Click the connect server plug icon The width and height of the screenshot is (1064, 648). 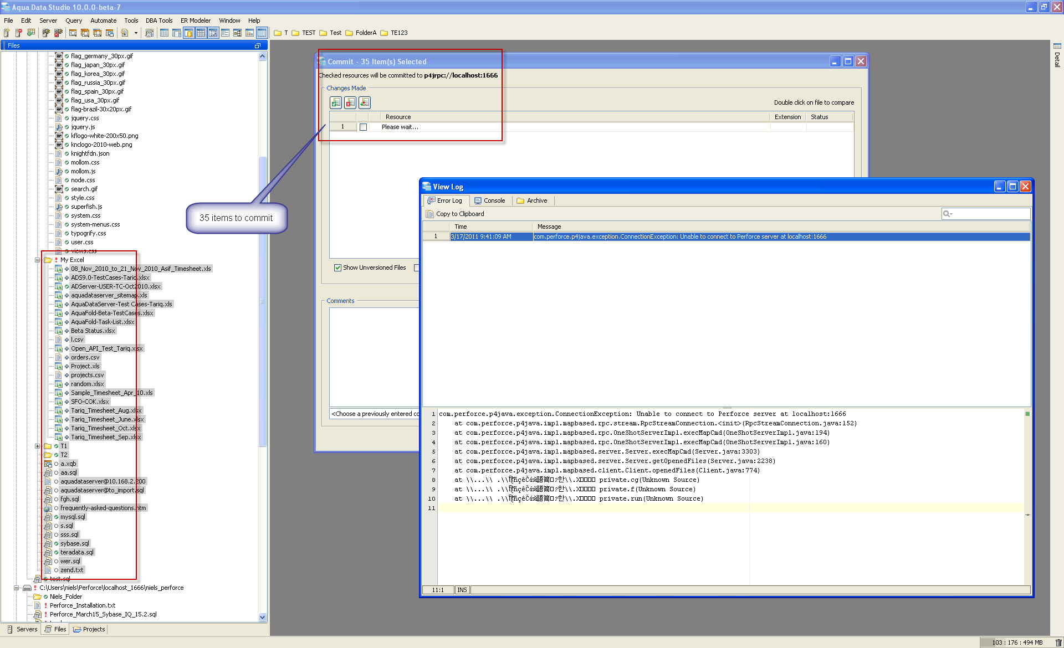click(46, 33)
